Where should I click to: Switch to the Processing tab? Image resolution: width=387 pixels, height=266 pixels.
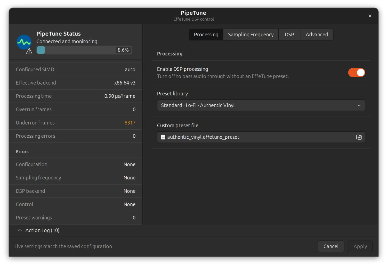(x=206, y=35)
